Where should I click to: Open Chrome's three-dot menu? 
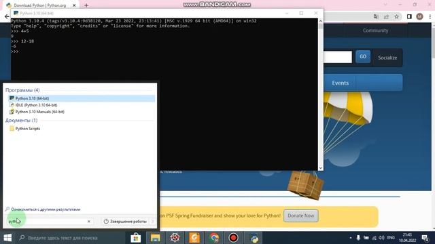430,16
